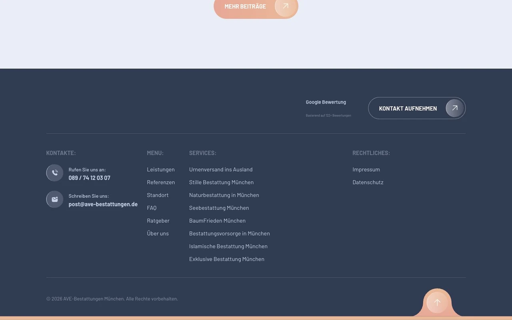Click the arrow icon in Kontakt aufnehmen
Screen dimensions: 512x320
[455, 108]
